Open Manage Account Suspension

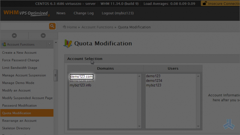click(x=24, y=75)
